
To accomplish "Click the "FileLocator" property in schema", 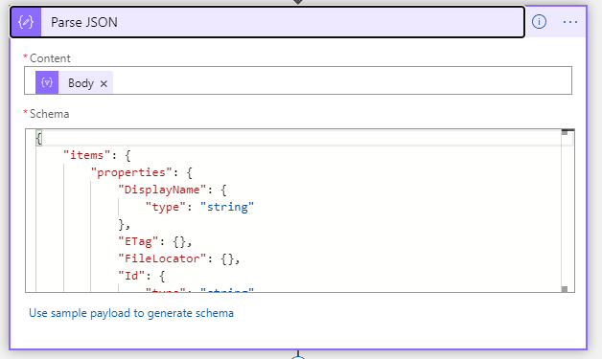I will 178,258.
